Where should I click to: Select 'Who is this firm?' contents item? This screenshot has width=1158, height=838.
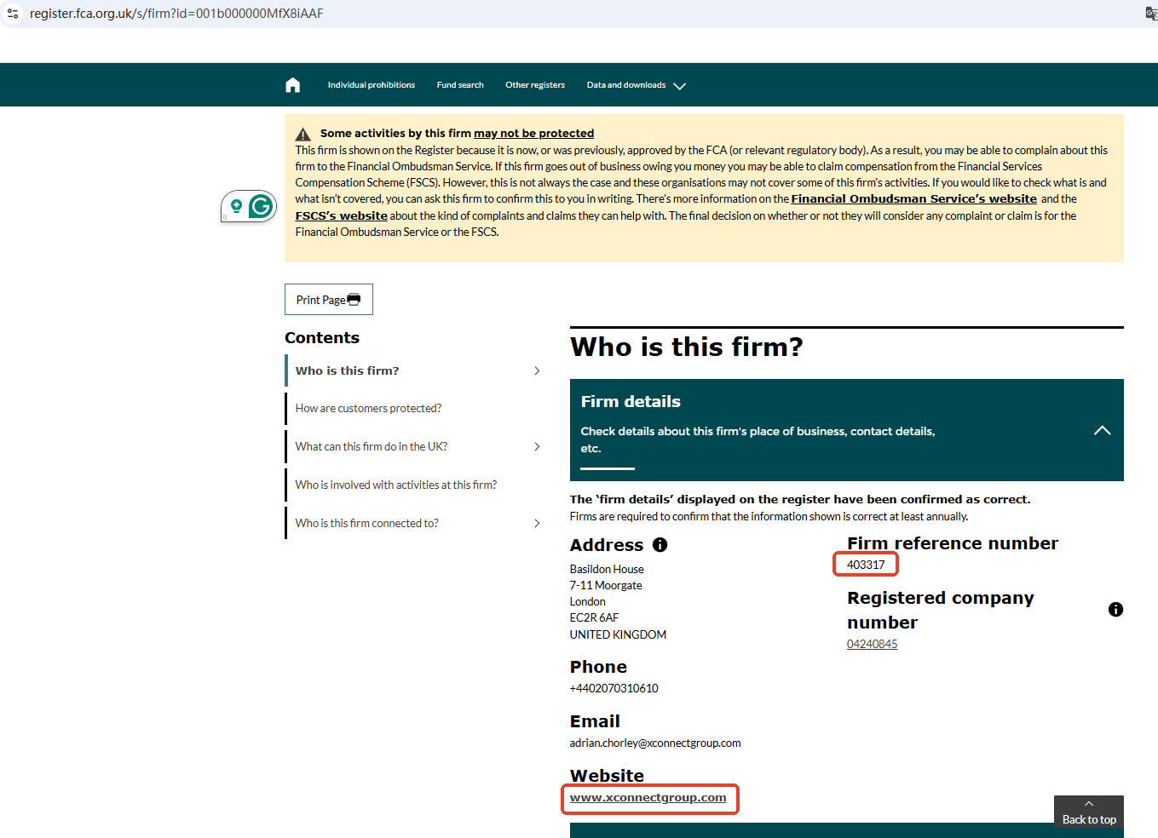pos(347,370)
